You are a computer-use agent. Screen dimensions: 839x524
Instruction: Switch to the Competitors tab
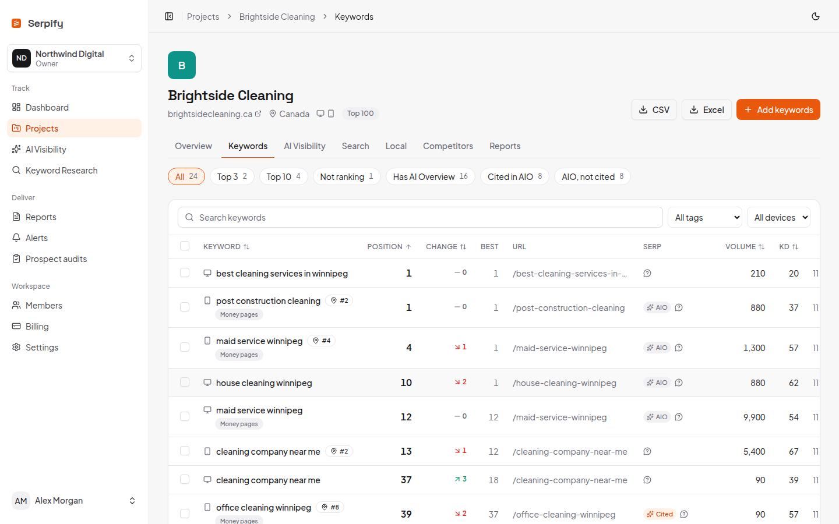coord(448,146)
